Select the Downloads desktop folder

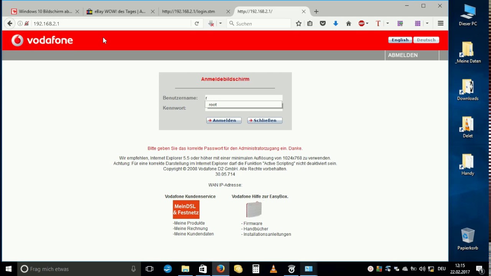tap(468, 90)
